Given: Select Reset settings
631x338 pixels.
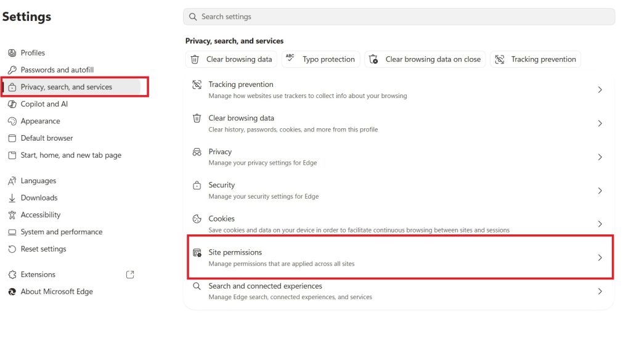Looking at the screenshot, I should [x=44, y=249].
